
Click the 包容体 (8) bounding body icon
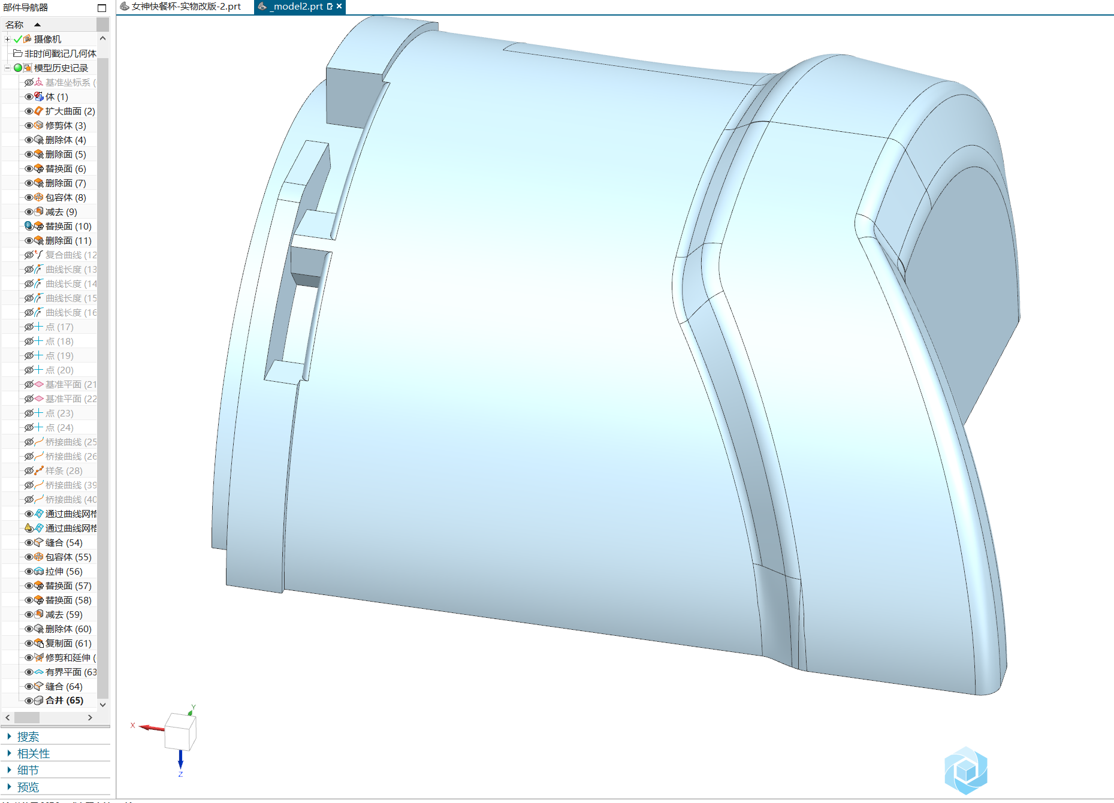(39, 197)
